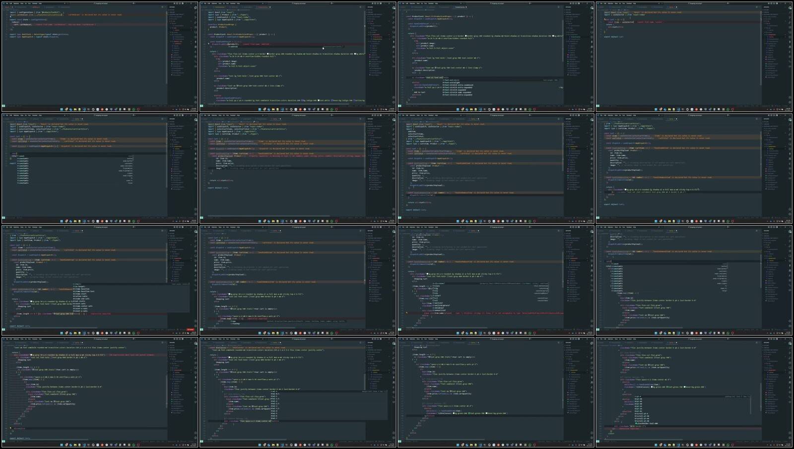The width and height of the screenshot is (794, 449).
Task: Click the Windows Start button in the first frame
Action: point(62,110)
